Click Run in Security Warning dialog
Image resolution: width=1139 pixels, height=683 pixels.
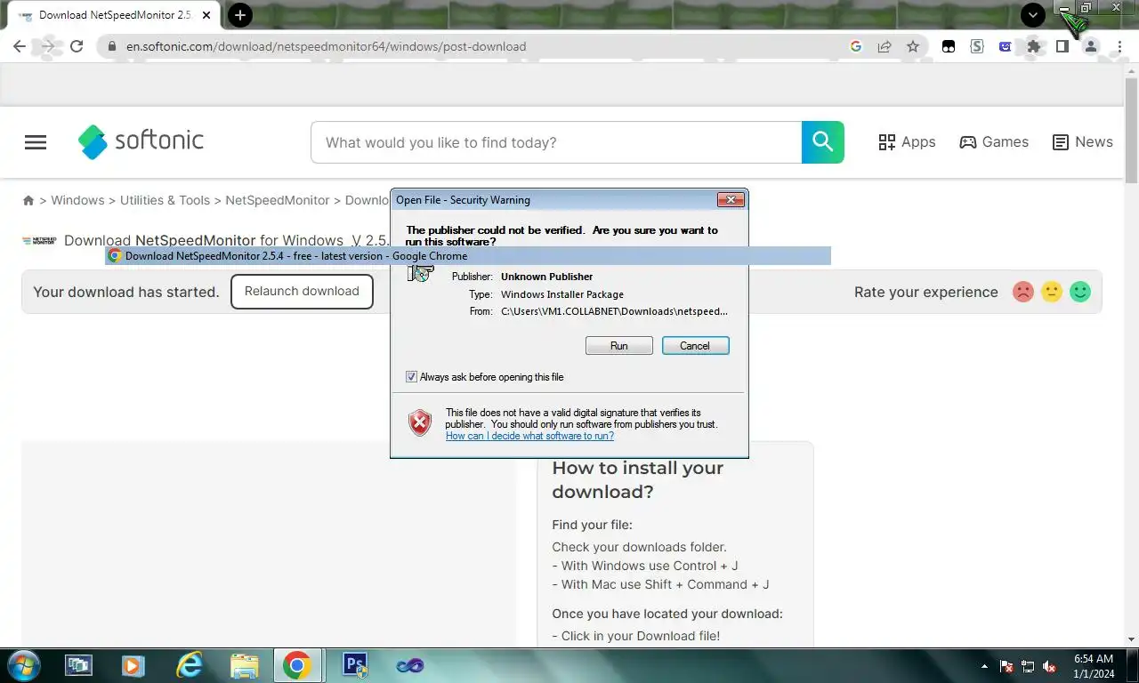(619, 346)
